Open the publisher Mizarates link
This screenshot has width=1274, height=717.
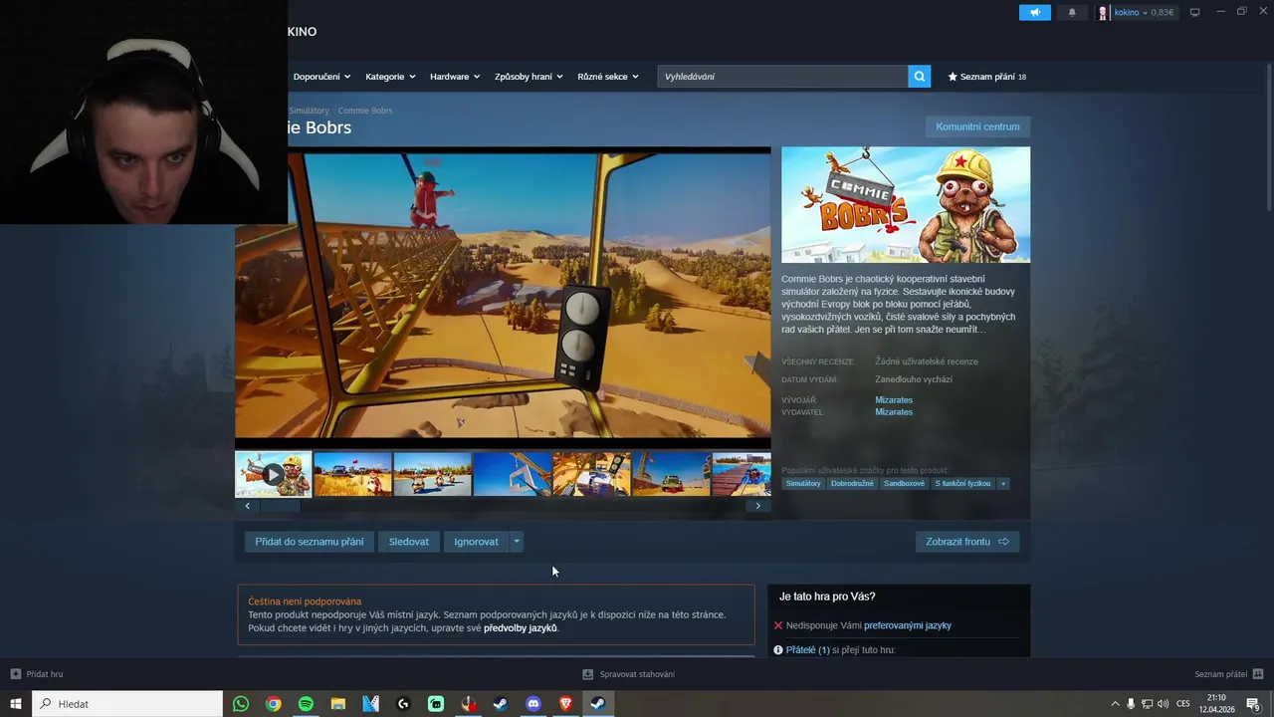coord(894,411)
